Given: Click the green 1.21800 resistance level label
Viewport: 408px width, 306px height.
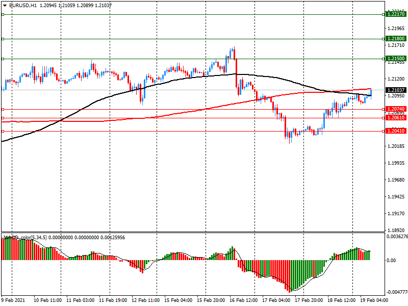Looking at the screenshot, I should coord(396,39).
